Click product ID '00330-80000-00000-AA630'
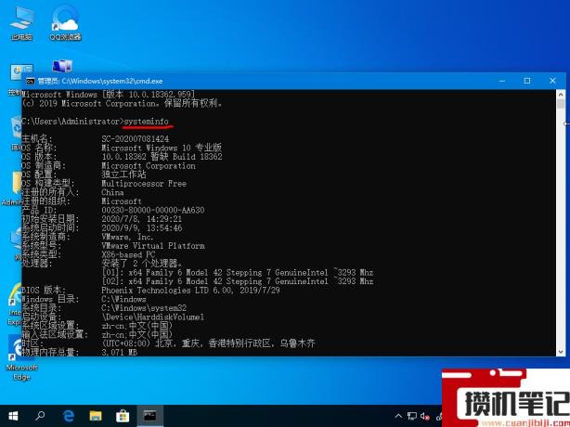 [x=152, y=210]
